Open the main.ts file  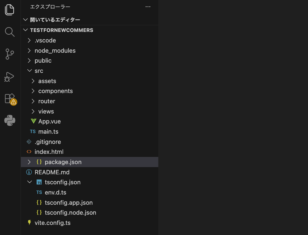pyautogui.click(x=48, y=132)
